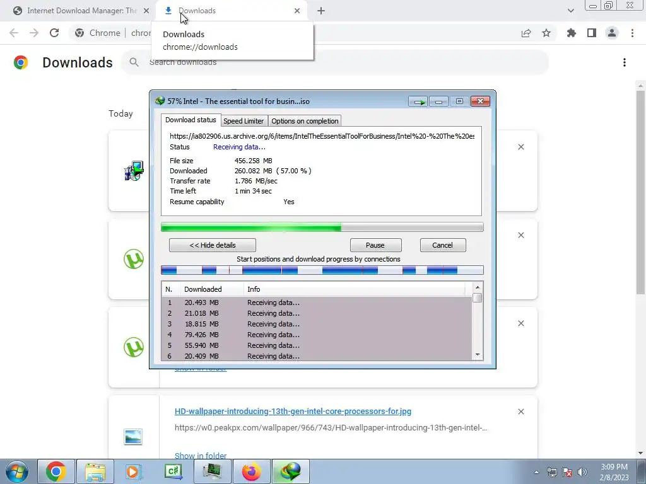Click the volume speaker tray icon
Screen dimensions: 646x484
[x=582, y=472]
